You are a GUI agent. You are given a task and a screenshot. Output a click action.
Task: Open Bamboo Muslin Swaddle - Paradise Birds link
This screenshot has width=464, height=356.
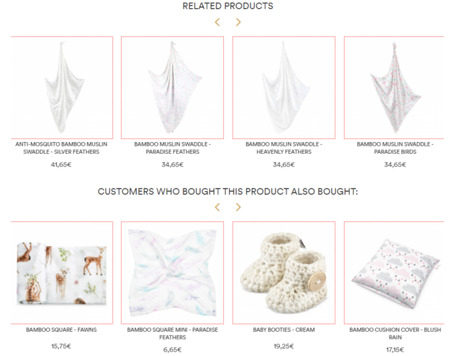(x=395, y=148)
